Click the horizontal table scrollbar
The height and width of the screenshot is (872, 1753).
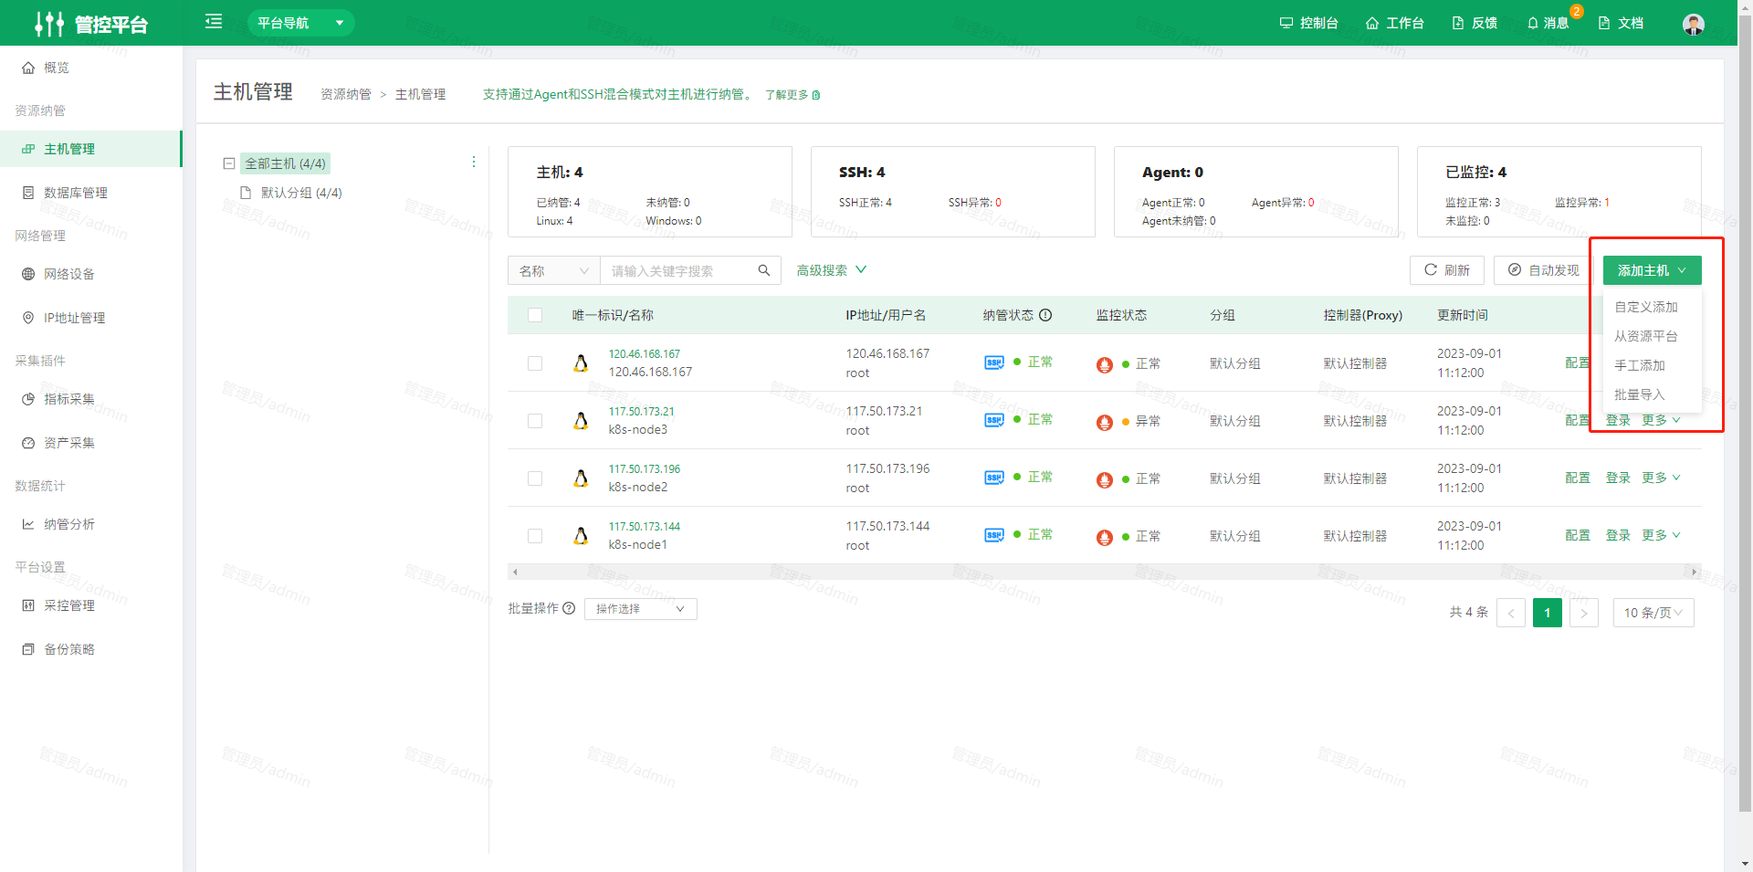pos(1104,572)
